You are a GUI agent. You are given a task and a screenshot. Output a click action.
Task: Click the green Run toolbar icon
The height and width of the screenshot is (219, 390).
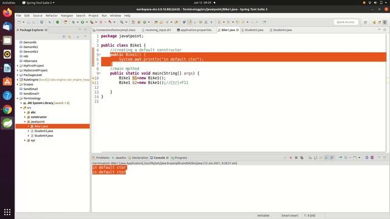(82, 22)
